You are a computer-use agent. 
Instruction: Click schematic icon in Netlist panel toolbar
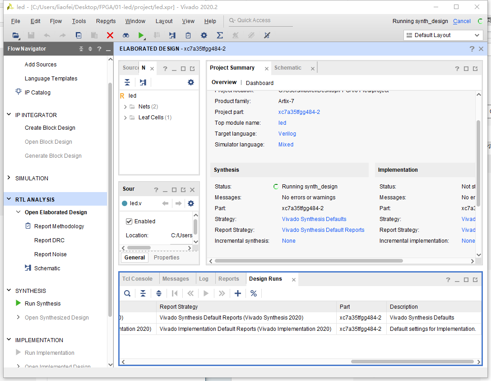click(x=143, y=82)
